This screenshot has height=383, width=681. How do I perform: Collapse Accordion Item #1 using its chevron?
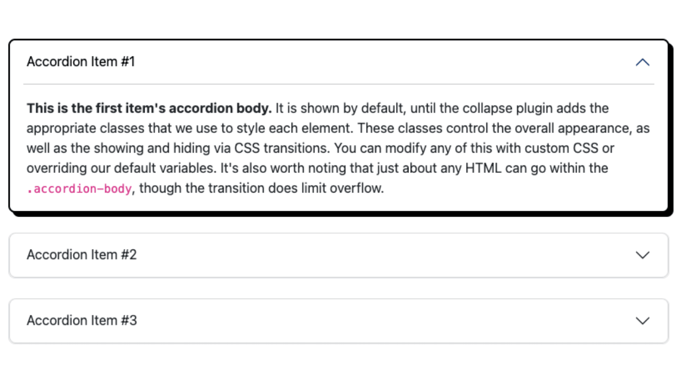coord(643,62)
